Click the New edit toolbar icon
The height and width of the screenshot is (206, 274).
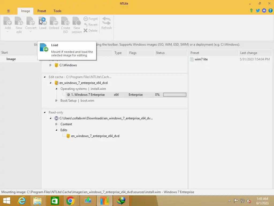click(19, 21)
